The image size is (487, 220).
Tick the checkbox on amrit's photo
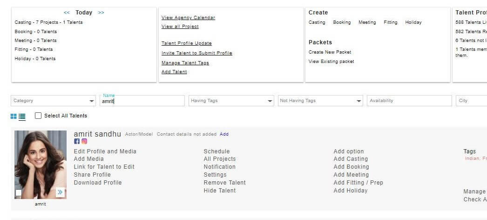(x=19, y=192)
